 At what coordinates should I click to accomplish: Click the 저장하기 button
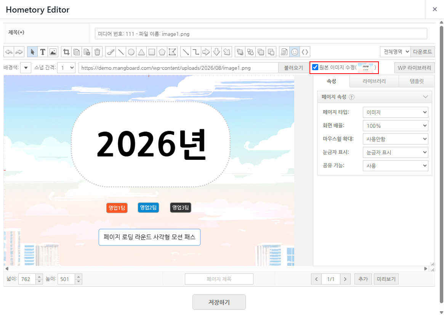(219, 302)
